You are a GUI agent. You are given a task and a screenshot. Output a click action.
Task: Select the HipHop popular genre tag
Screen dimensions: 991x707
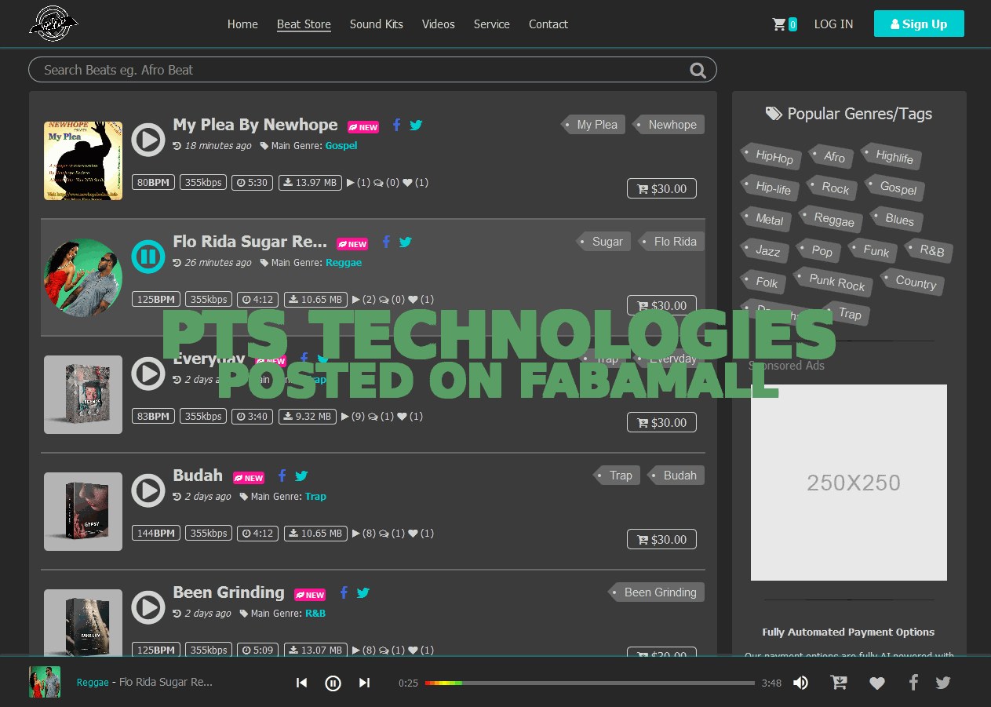[772, 157]
